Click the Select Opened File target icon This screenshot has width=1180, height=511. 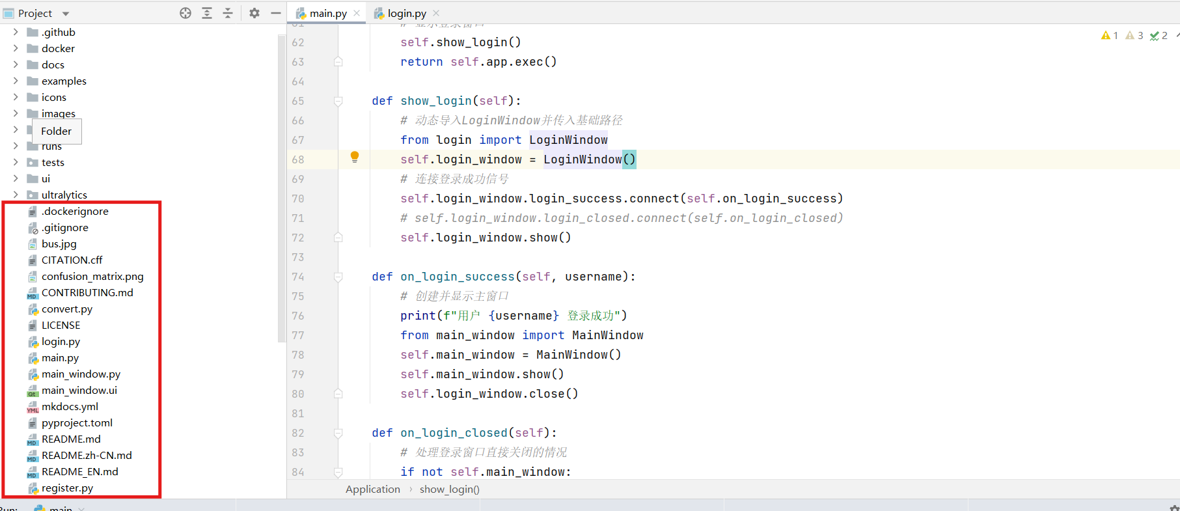(x=185, y=13)
